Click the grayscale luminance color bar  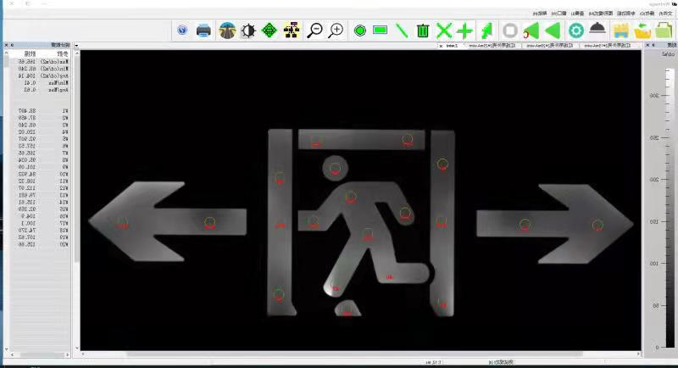pyautogui.click(x=670, y=208)
